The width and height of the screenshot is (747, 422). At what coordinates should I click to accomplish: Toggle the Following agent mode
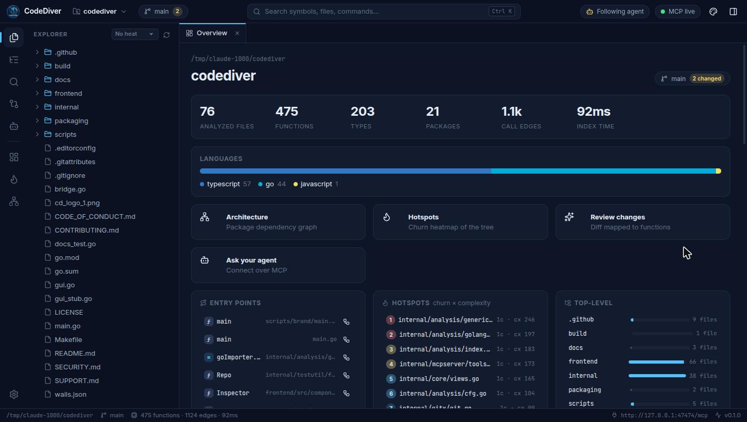click(x=615, y=12)
